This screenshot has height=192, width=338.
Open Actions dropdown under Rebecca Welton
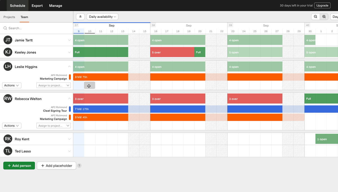click(12, 126)
